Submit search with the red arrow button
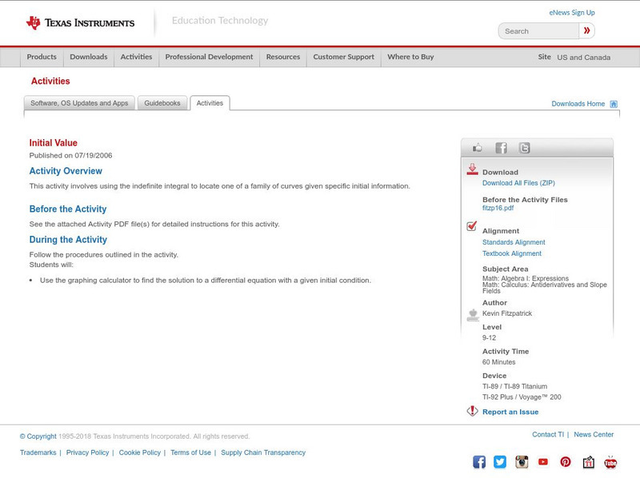This screenshot has height=478, width=640. 586,30
